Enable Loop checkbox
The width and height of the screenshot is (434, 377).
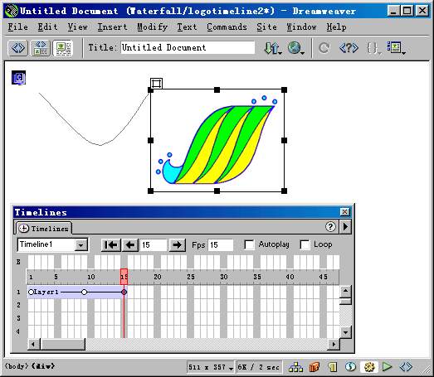(305, 245)
